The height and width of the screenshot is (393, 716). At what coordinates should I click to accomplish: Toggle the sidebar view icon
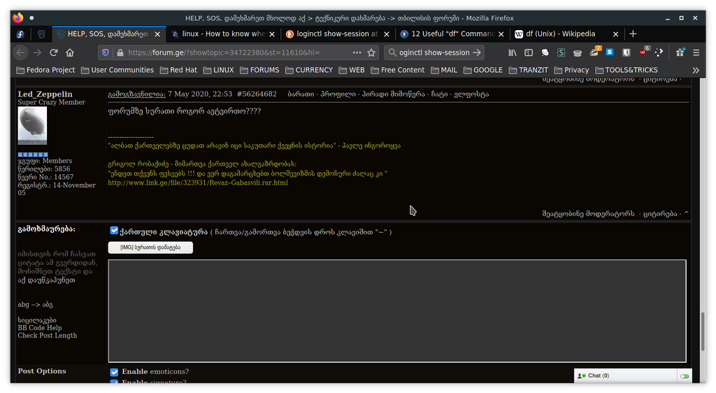pyautogui.click(x=529, y=53)
